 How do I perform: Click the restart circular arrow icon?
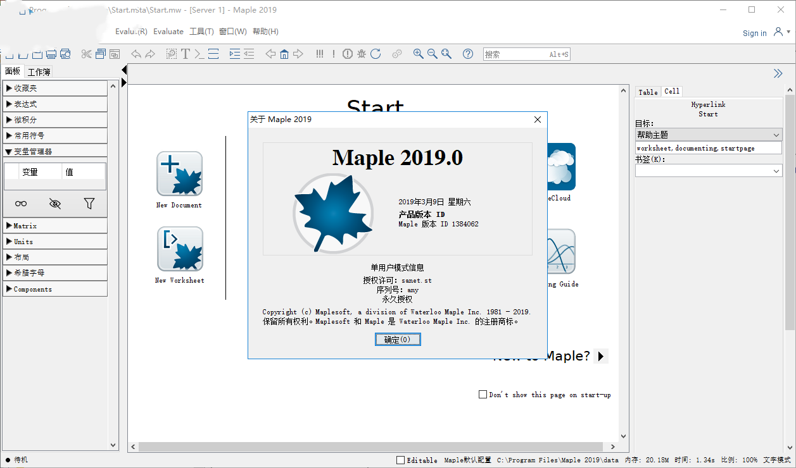376,54
